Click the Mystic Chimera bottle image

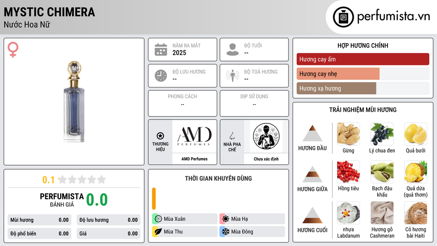pos(74,102)
